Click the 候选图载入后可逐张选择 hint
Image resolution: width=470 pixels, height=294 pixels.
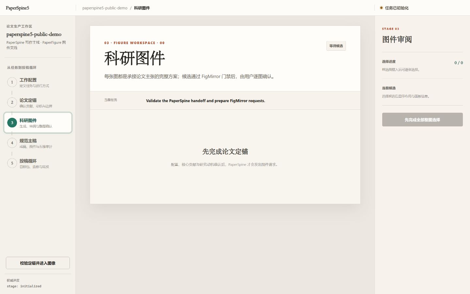click(x=402, y=70)
